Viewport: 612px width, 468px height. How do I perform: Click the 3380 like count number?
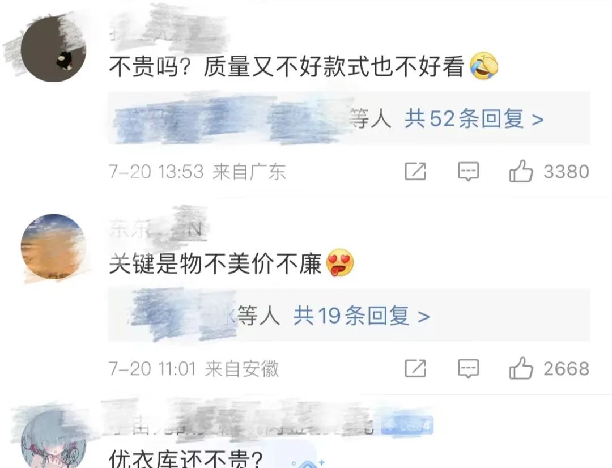pyautogui.click(x=566, y=172)
